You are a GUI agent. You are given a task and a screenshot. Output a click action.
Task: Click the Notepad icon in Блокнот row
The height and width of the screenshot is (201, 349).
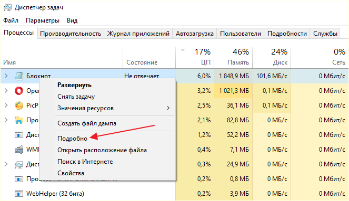click(19, 76)
